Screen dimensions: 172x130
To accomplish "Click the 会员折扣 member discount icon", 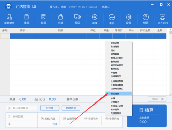I will pos(107,118).
